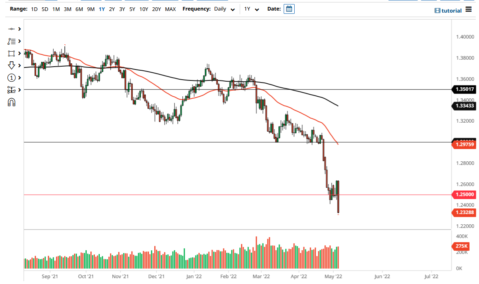Open the annotation list tool
This screenshot has width=479, height=284.
[11, 41]
